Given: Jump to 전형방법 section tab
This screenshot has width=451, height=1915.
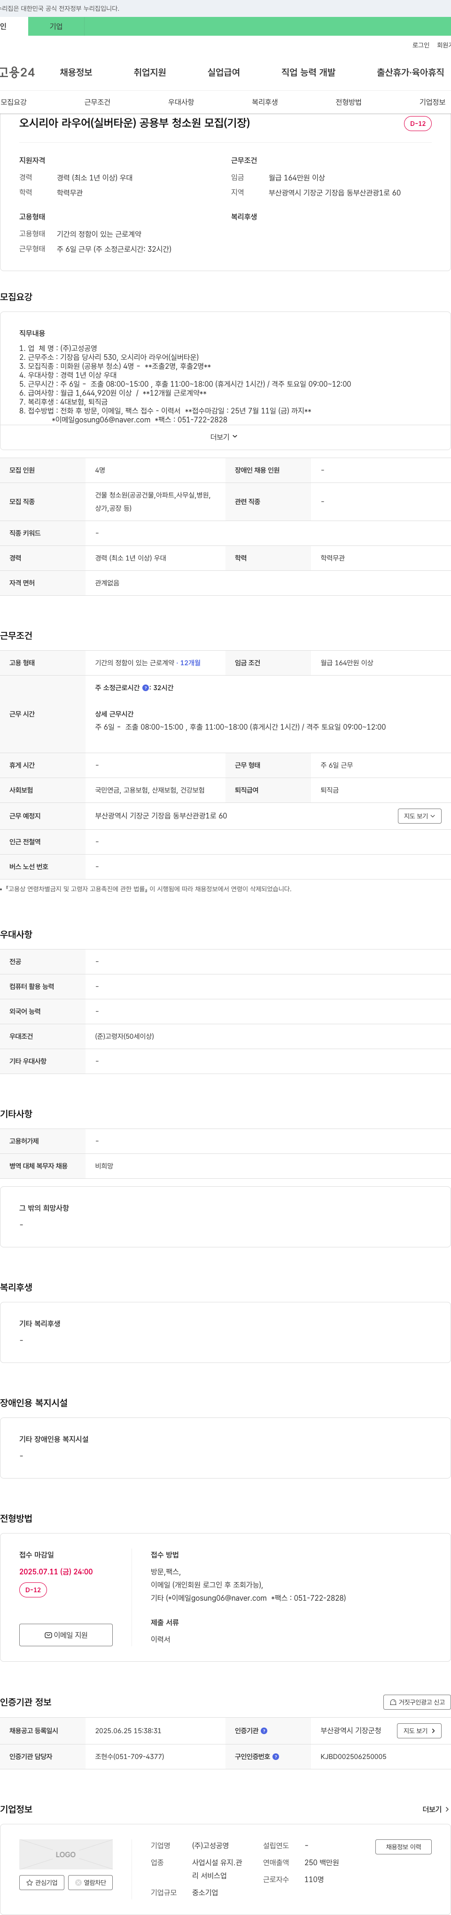Looking at the screenshot, I should tap(349, 102).
